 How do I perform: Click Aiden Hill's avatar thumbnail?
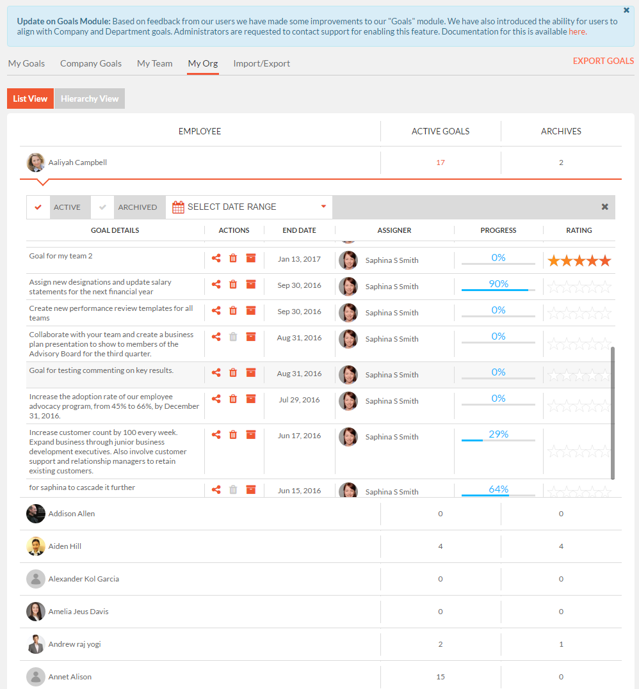tap(36, 546)
